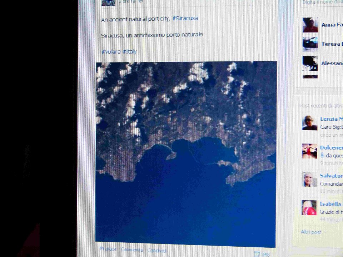343x257 pixels.
Task: Click Isabella's profile avatar
Action: (309, 208)
